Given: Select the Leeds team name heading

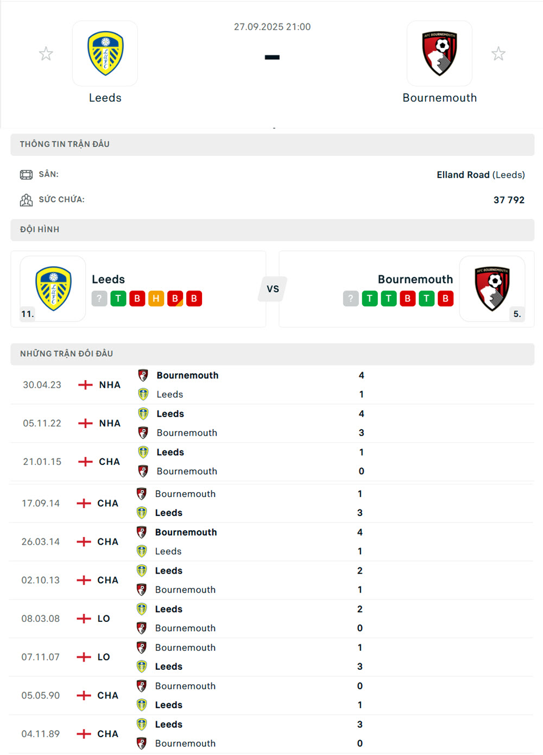Looking at the screenshot, I should pos(109,279).
